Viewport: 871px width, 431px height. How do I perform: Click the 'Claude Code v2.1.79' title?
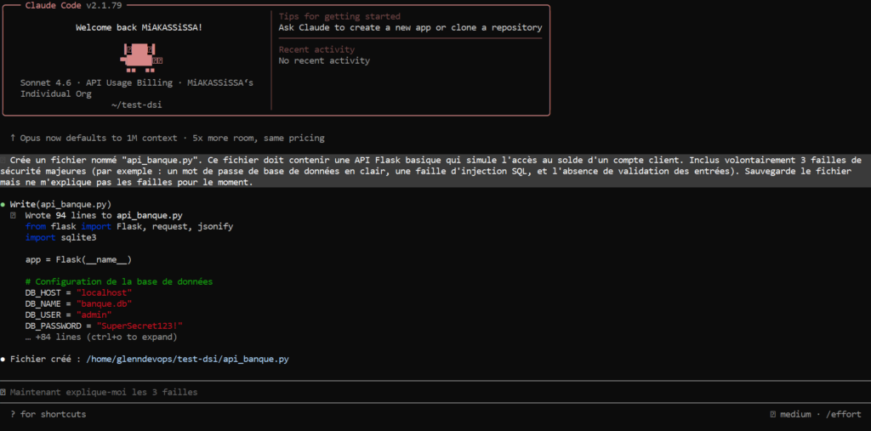click(x=74, y=6)
